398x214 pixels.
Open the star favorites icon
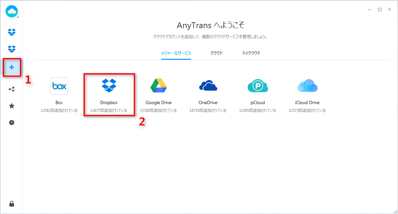[12, 106]
